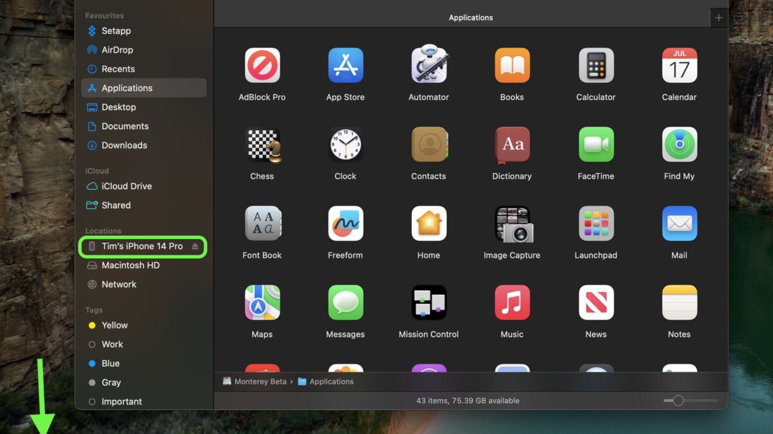Launch the Music app
The image size is (773, 434).
512,303
